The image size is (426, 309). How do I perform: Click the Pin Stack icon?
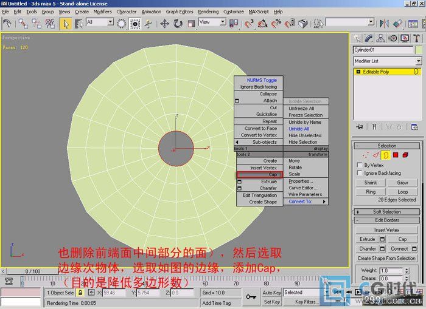(360, 127)
